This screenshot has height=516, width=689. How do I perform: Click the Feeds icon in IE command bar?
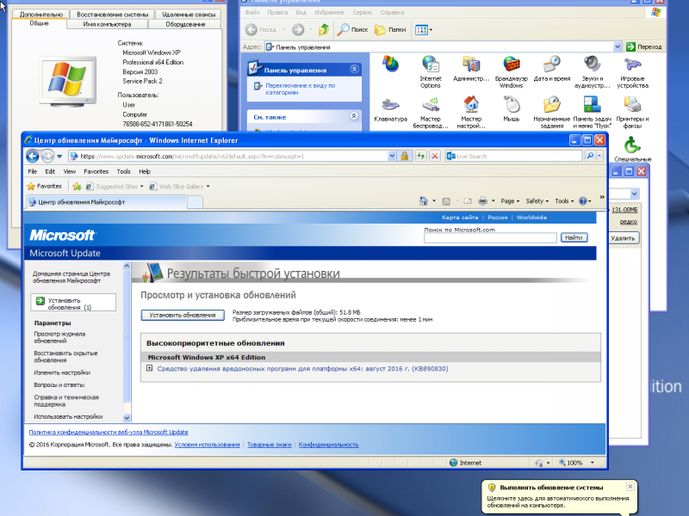(x=446, y=201)
